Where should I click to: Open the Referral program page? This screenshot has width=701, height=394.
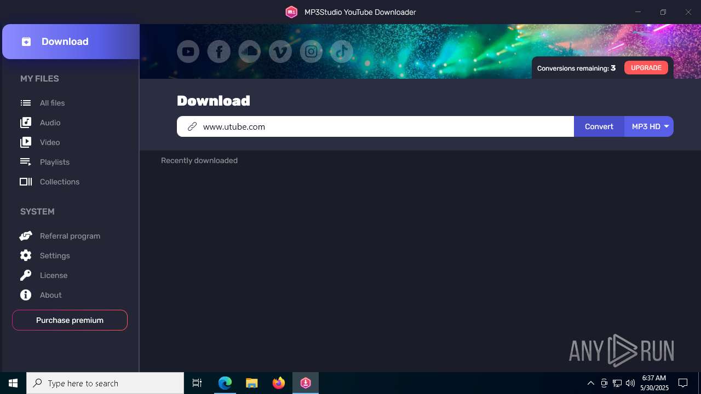tap(70, 236)
